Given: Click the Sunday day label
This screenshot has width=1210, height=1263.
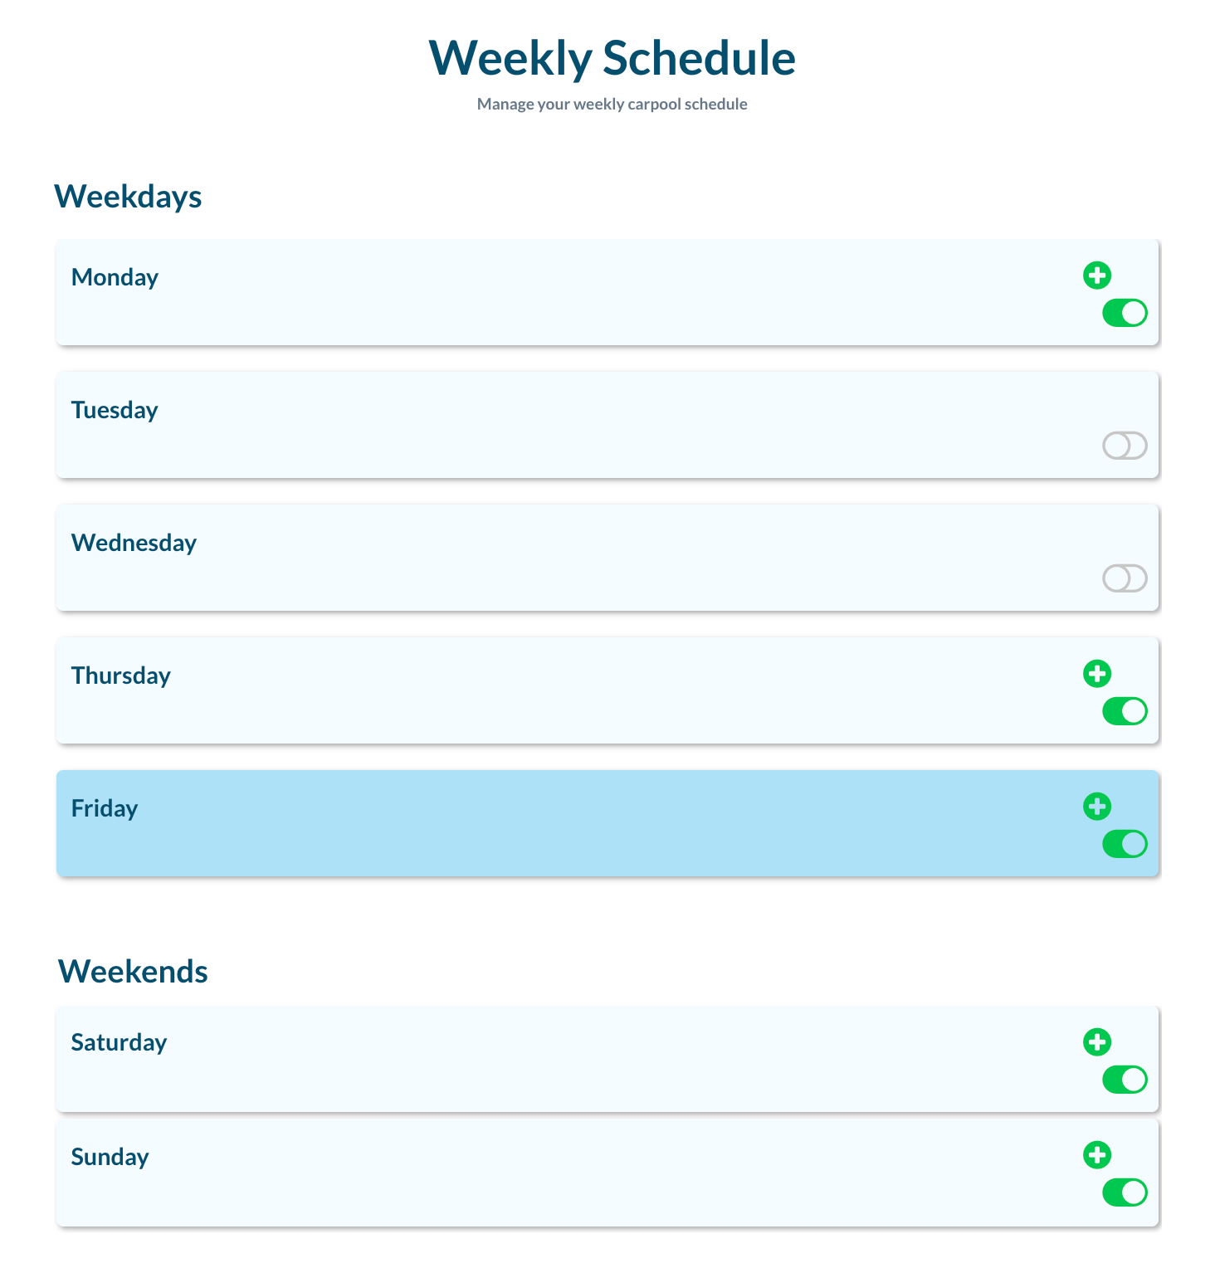Looking at the screenshot, I should point(110,1157).
